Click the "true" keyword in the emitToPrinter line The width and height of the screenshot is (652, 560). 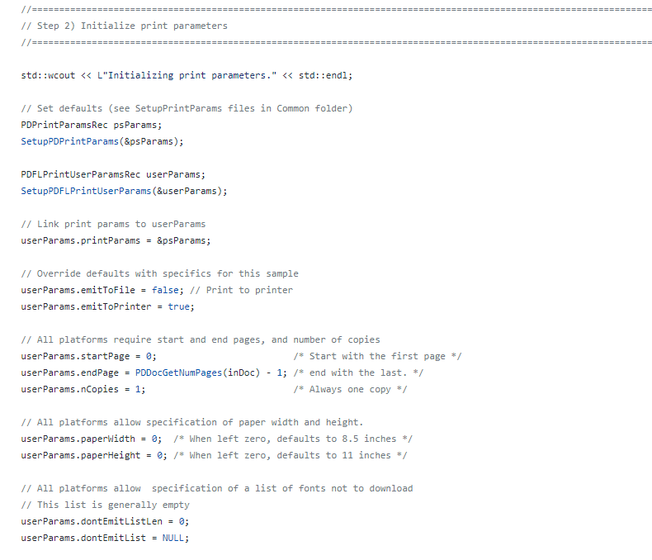coord(178,306)
